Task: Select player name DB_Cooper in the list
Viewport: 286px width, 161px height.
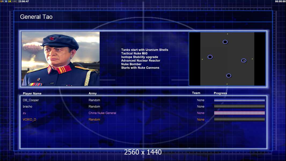Action: click(31, 100)
